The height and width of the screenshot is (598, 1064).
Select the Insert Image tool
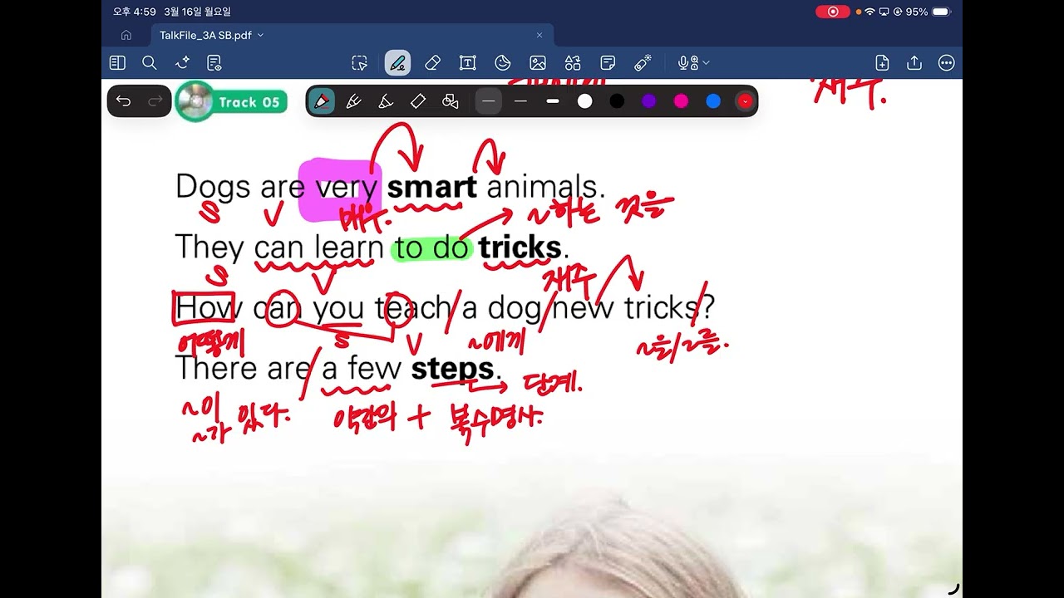click(538, 63)
